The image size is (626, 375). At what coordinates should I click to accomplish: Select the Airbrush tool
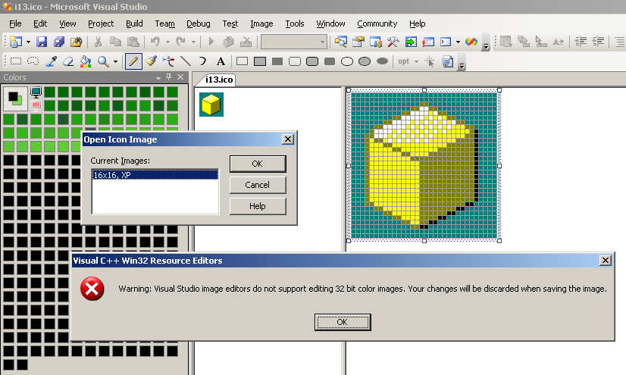pos(168,61)
